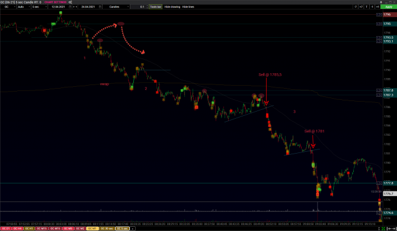The image size is (397, 231).
Task: Click the green Apply button
Action: 389,7
